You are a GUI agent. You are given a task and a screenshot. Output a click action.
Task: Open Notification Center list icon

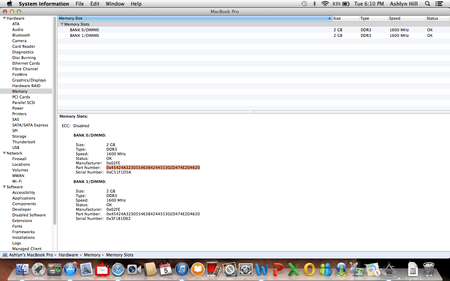[439, 4]
